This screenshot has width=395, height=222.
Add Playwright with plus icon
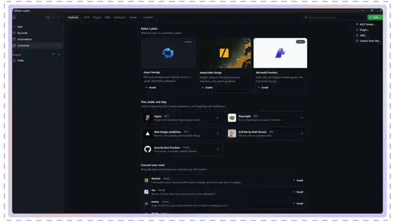[302, 118]
